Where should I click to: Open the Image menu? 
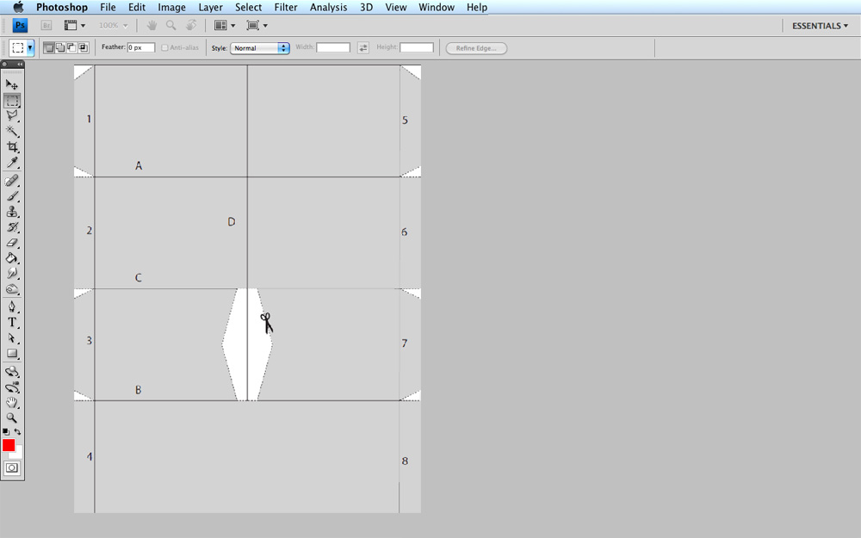[171, 7]
